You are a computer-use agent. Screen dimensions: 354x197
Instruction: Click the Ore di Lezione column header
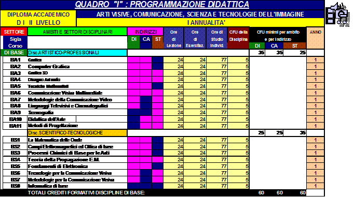click(174, 38)
